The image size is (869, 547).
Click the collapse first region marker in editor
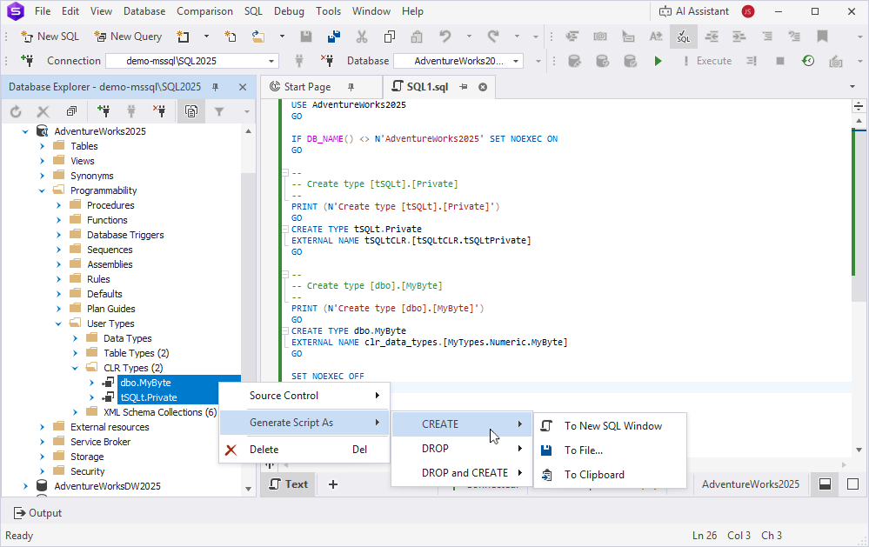[x=284, y=173]
